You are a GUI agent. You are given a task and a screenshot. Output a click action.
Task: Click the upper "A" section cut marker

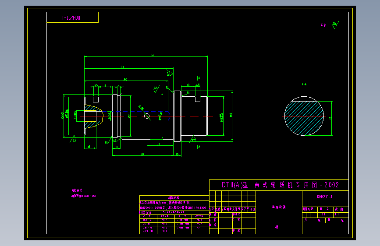[199, 78]
